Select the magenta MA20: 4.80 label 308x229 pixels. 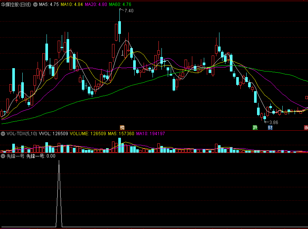pos(96,4)
